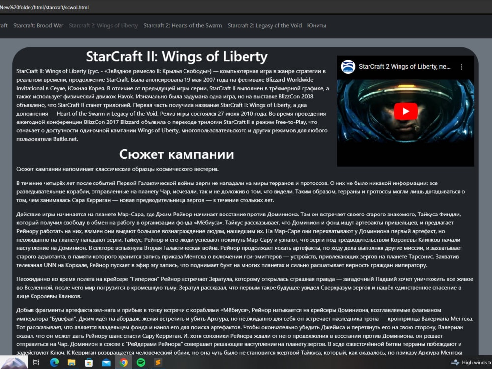Screen dimensions: 492x369
Task: Click the paragraph starting 'Неожиданно во время полета'
Action: click(245, 288)
